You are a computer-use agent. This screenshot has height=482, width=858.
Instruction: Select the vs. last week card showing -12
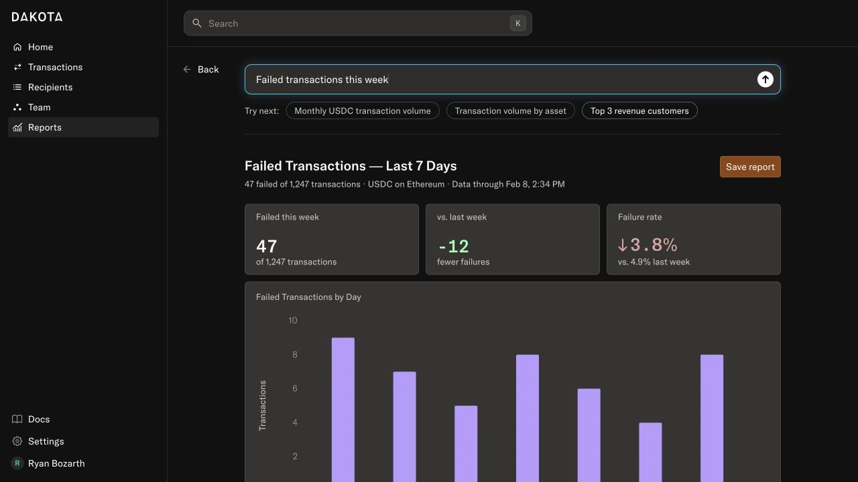pyautogui.click(x=513, y=240)
